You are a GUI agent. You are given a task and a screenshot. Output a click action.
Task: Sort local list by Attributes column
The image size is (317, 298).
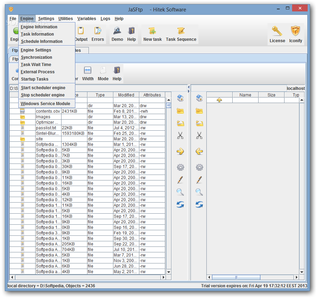tap(152, 95)
